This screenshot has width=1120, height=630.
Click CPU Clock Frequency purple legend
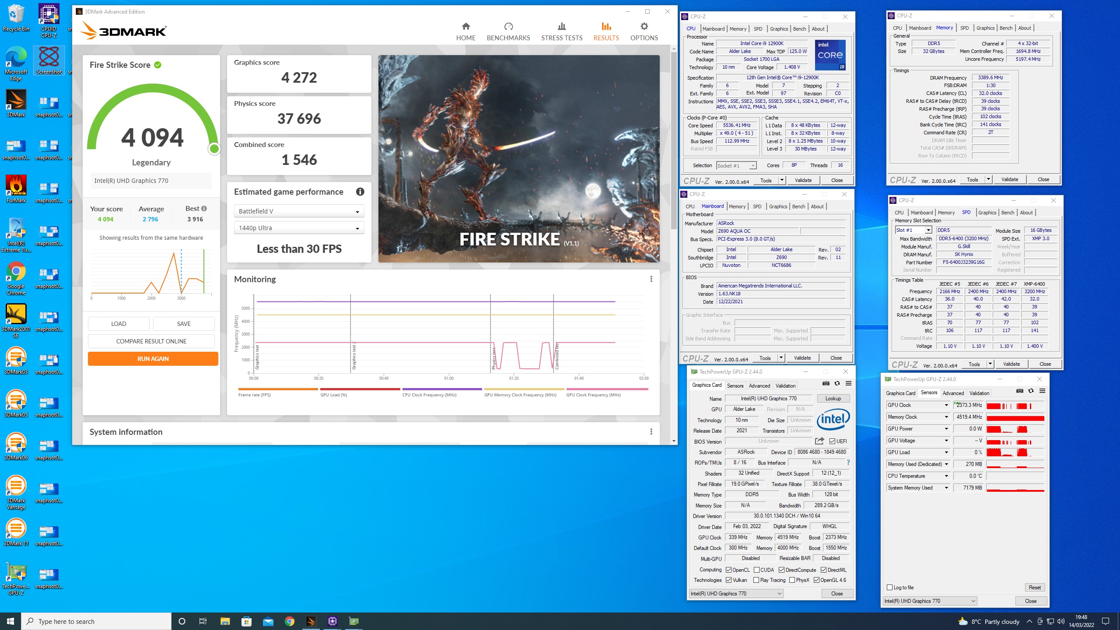(x=442, y=392)
